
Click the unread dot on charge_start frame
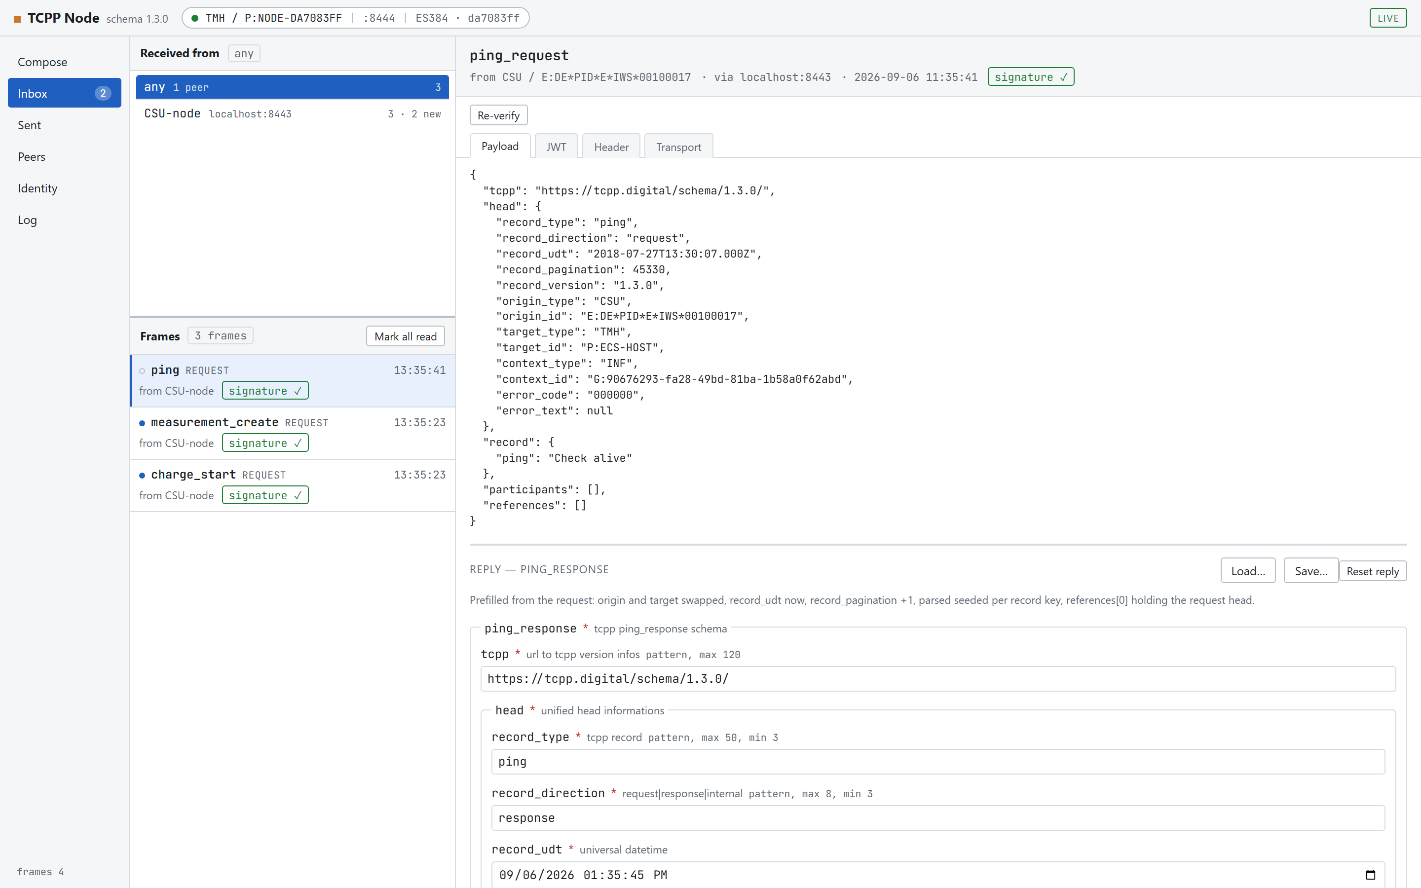pyautogui.click(x=142, y=475)
